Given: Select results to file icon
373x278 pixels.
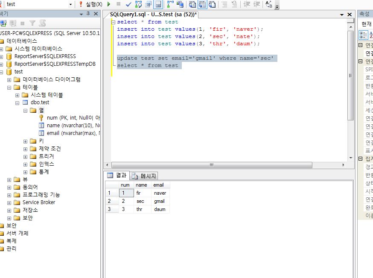Looking at the screenshot, I should 212,4.
